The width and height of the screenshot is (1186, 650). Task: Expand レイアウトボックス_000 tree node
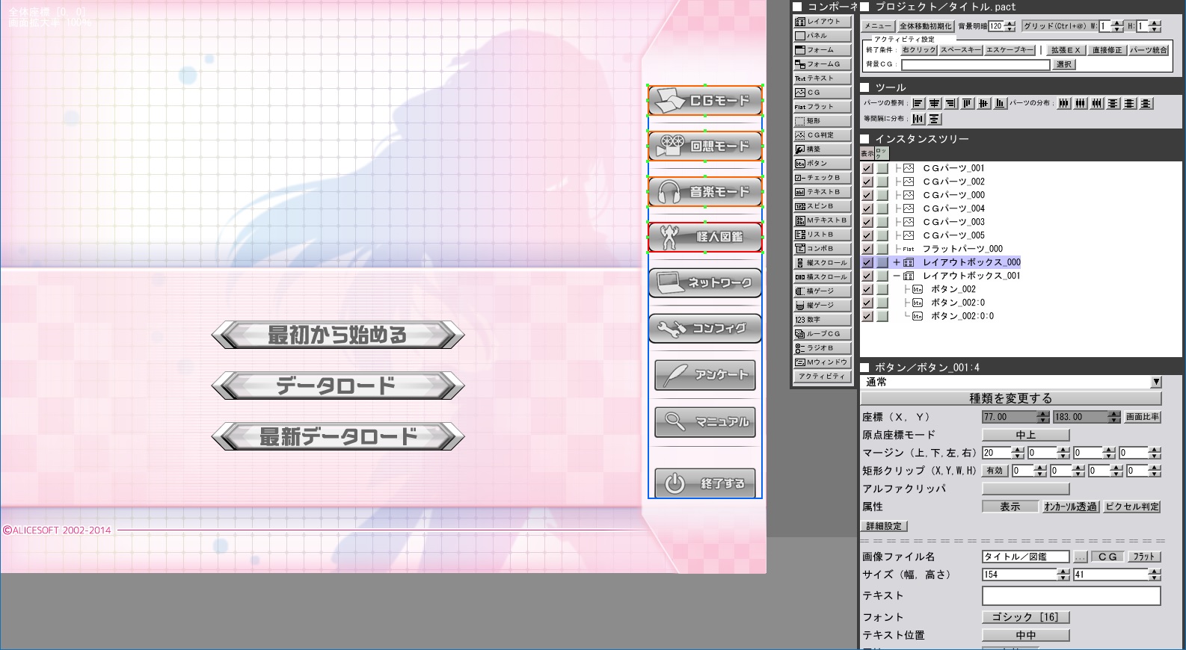point(897,262)
